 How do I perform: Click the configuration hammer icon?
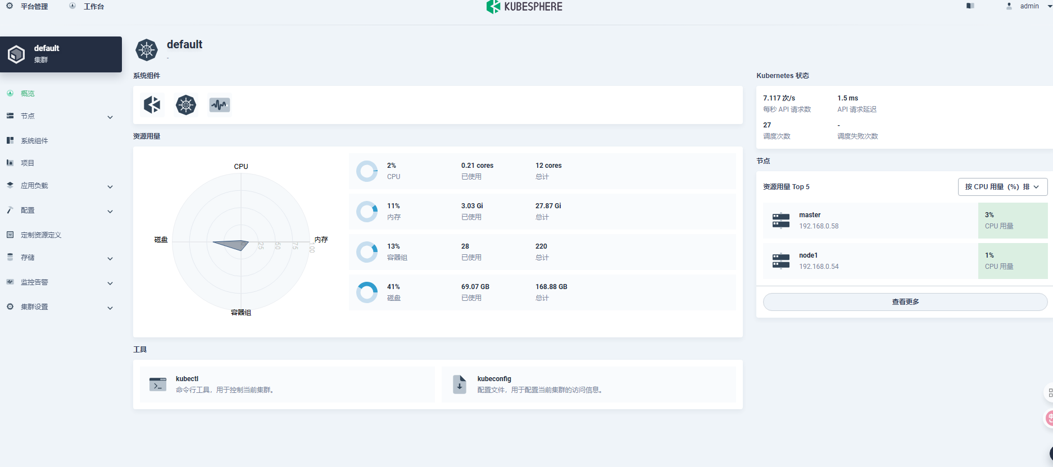10,210
